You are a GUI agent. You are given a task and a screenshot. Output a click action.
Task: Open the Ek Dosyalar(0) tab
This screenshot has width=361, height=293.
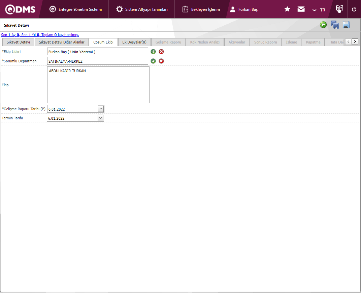134,42
